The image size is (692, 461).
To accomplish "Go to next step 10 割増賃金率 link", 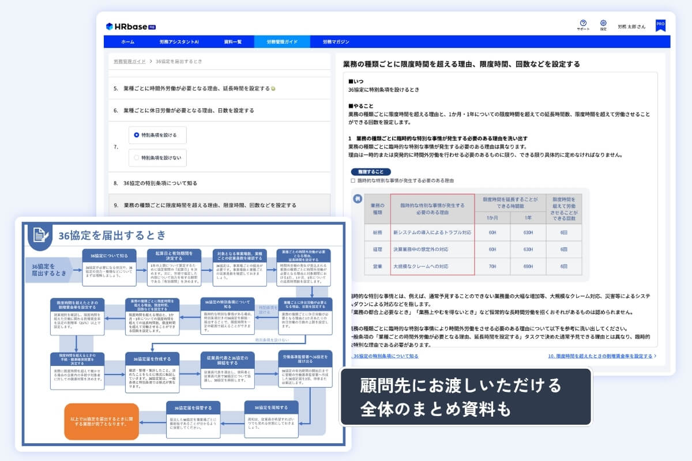I will [601, 356].
